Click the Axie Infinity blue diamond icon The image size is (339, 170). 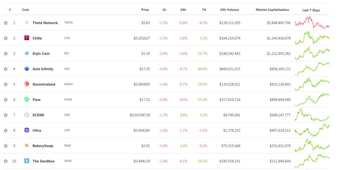click(x=27, y=69)
